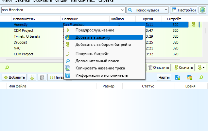Click the horizontal scrollbar of results list
Image resolution: width=208 pixels, height=131 pixels.
tap(93, 60)
